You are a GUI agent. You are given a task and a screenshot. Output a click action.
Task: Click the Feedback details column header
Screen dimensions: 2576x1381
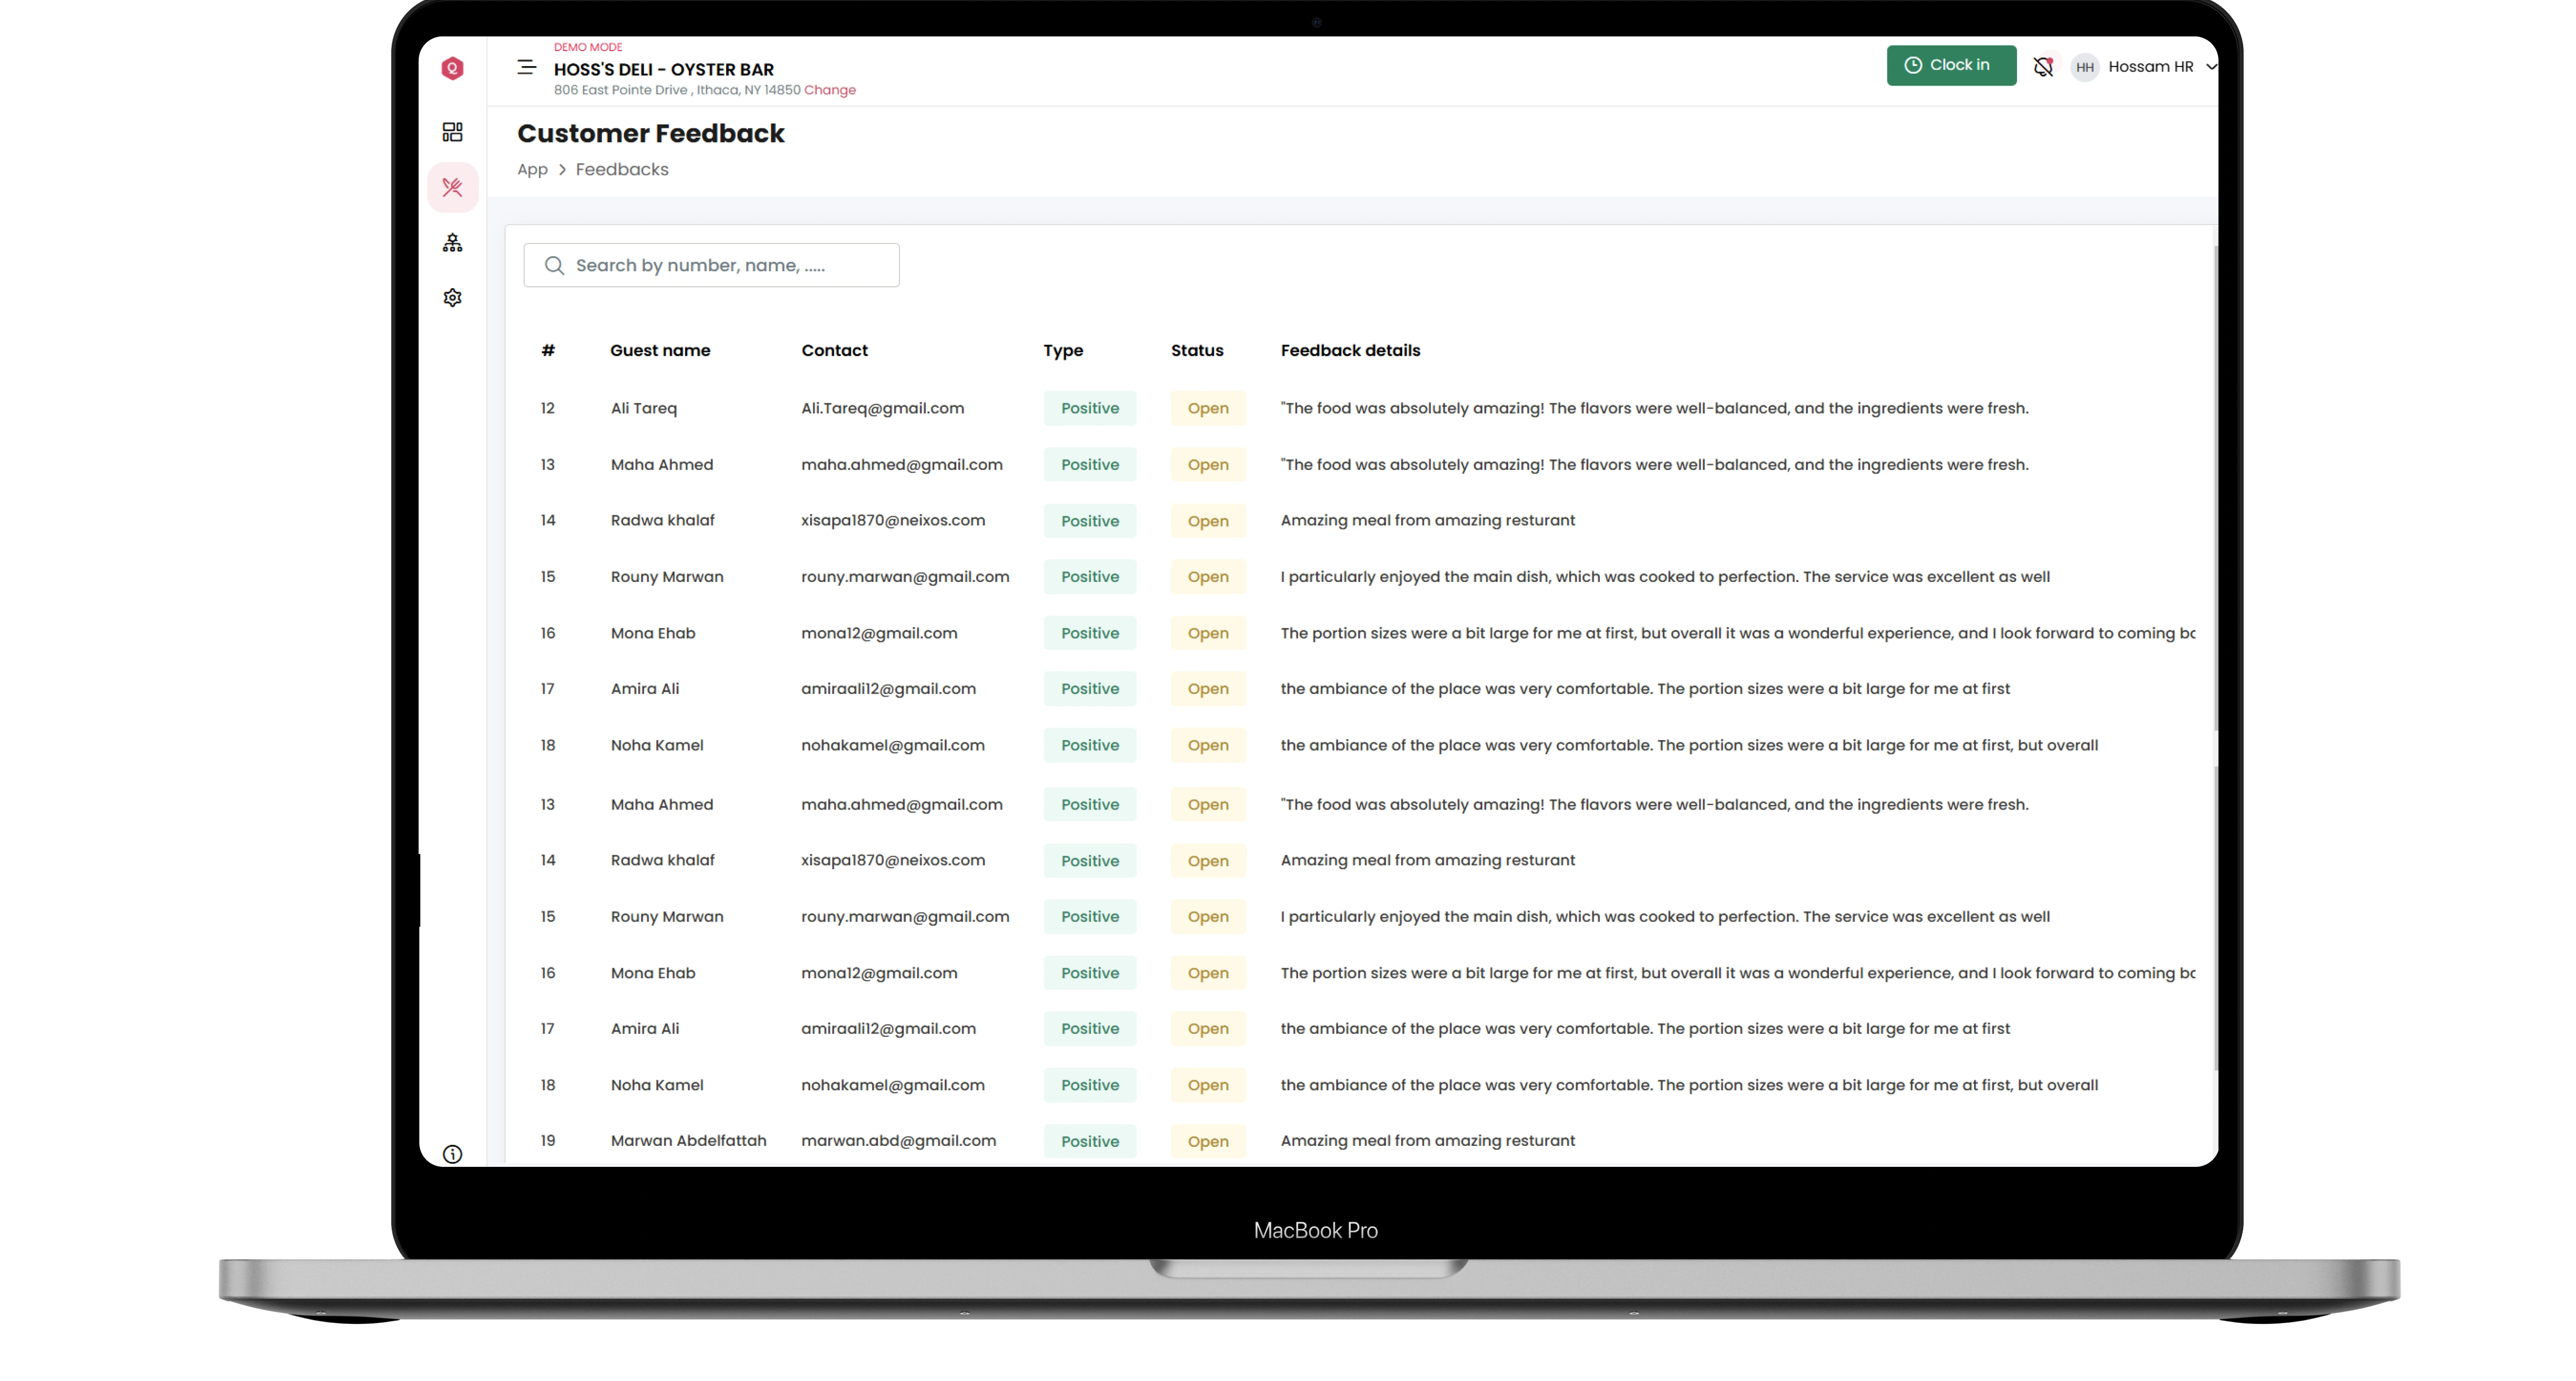click(x=1350, y=350)
